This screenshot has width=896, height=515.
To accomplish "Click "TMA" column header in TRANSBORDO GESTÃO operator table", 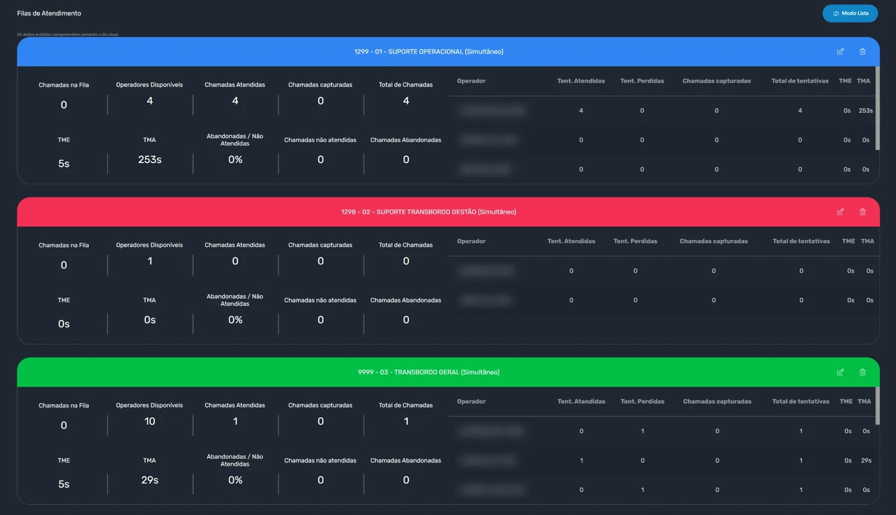I will tap(868, 241).
